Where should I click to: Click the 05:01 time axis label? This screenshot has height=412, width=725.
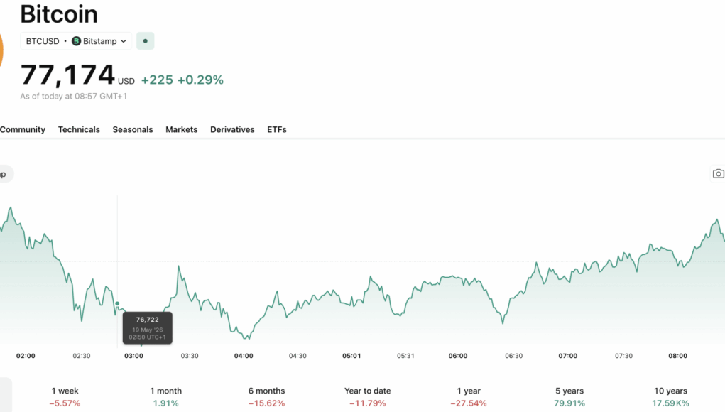351,356
